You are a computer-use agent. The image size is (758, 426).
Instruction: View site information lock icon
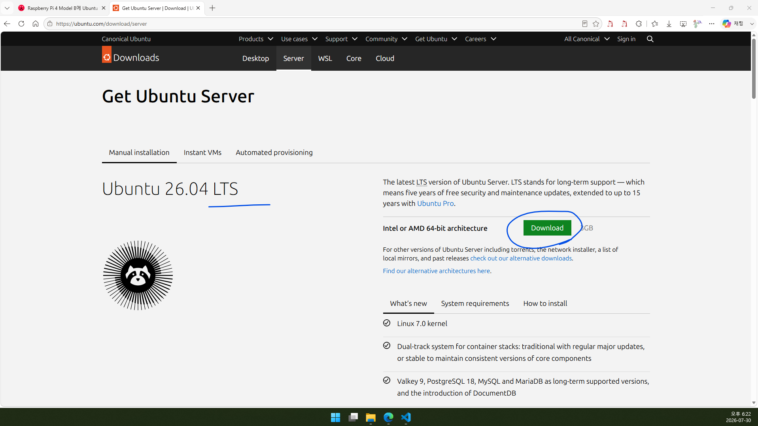(50, 24)
